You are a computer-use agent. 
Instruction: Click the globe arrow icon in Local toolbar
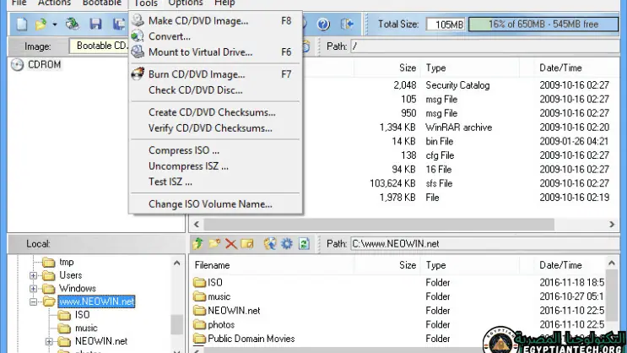coord(270,243)
